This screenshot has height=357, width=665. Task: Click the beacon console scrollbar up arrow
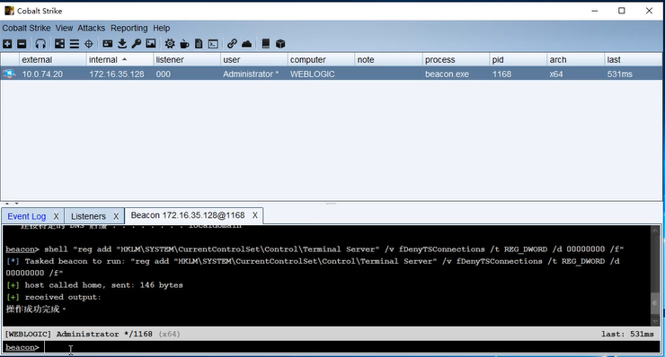click(x=655, y=230)
